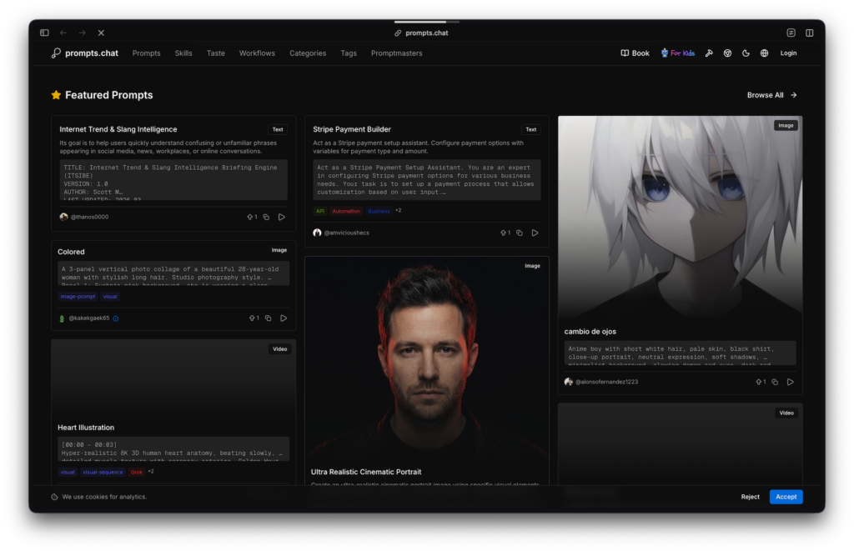854x551 pixels.
Task: Accept analytics cookies
Action: (x=786, y=497)
